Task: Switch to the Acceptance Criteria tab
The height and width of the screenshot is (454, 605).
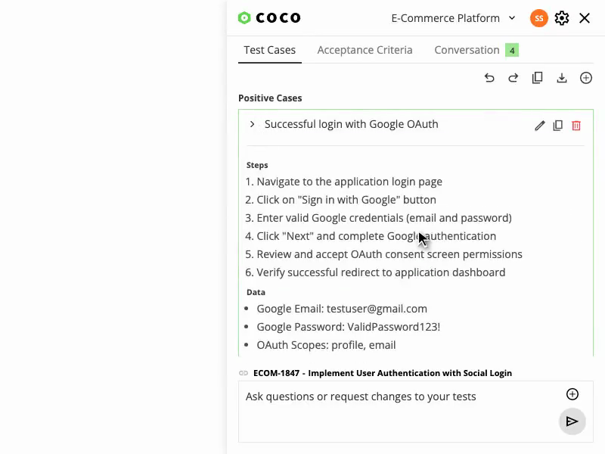Action: (x=365, y=50)
